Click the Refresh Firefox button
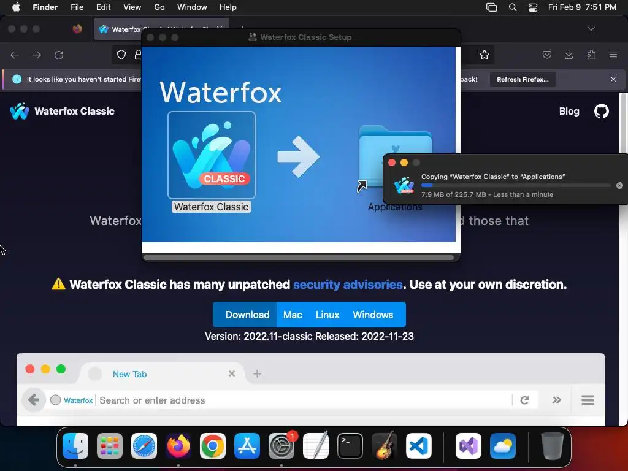Viewport: 628px width, 471px height. (523, 79)
